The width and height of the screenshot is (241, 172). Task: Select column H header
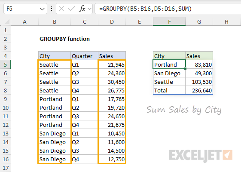(x=226, y=21)
